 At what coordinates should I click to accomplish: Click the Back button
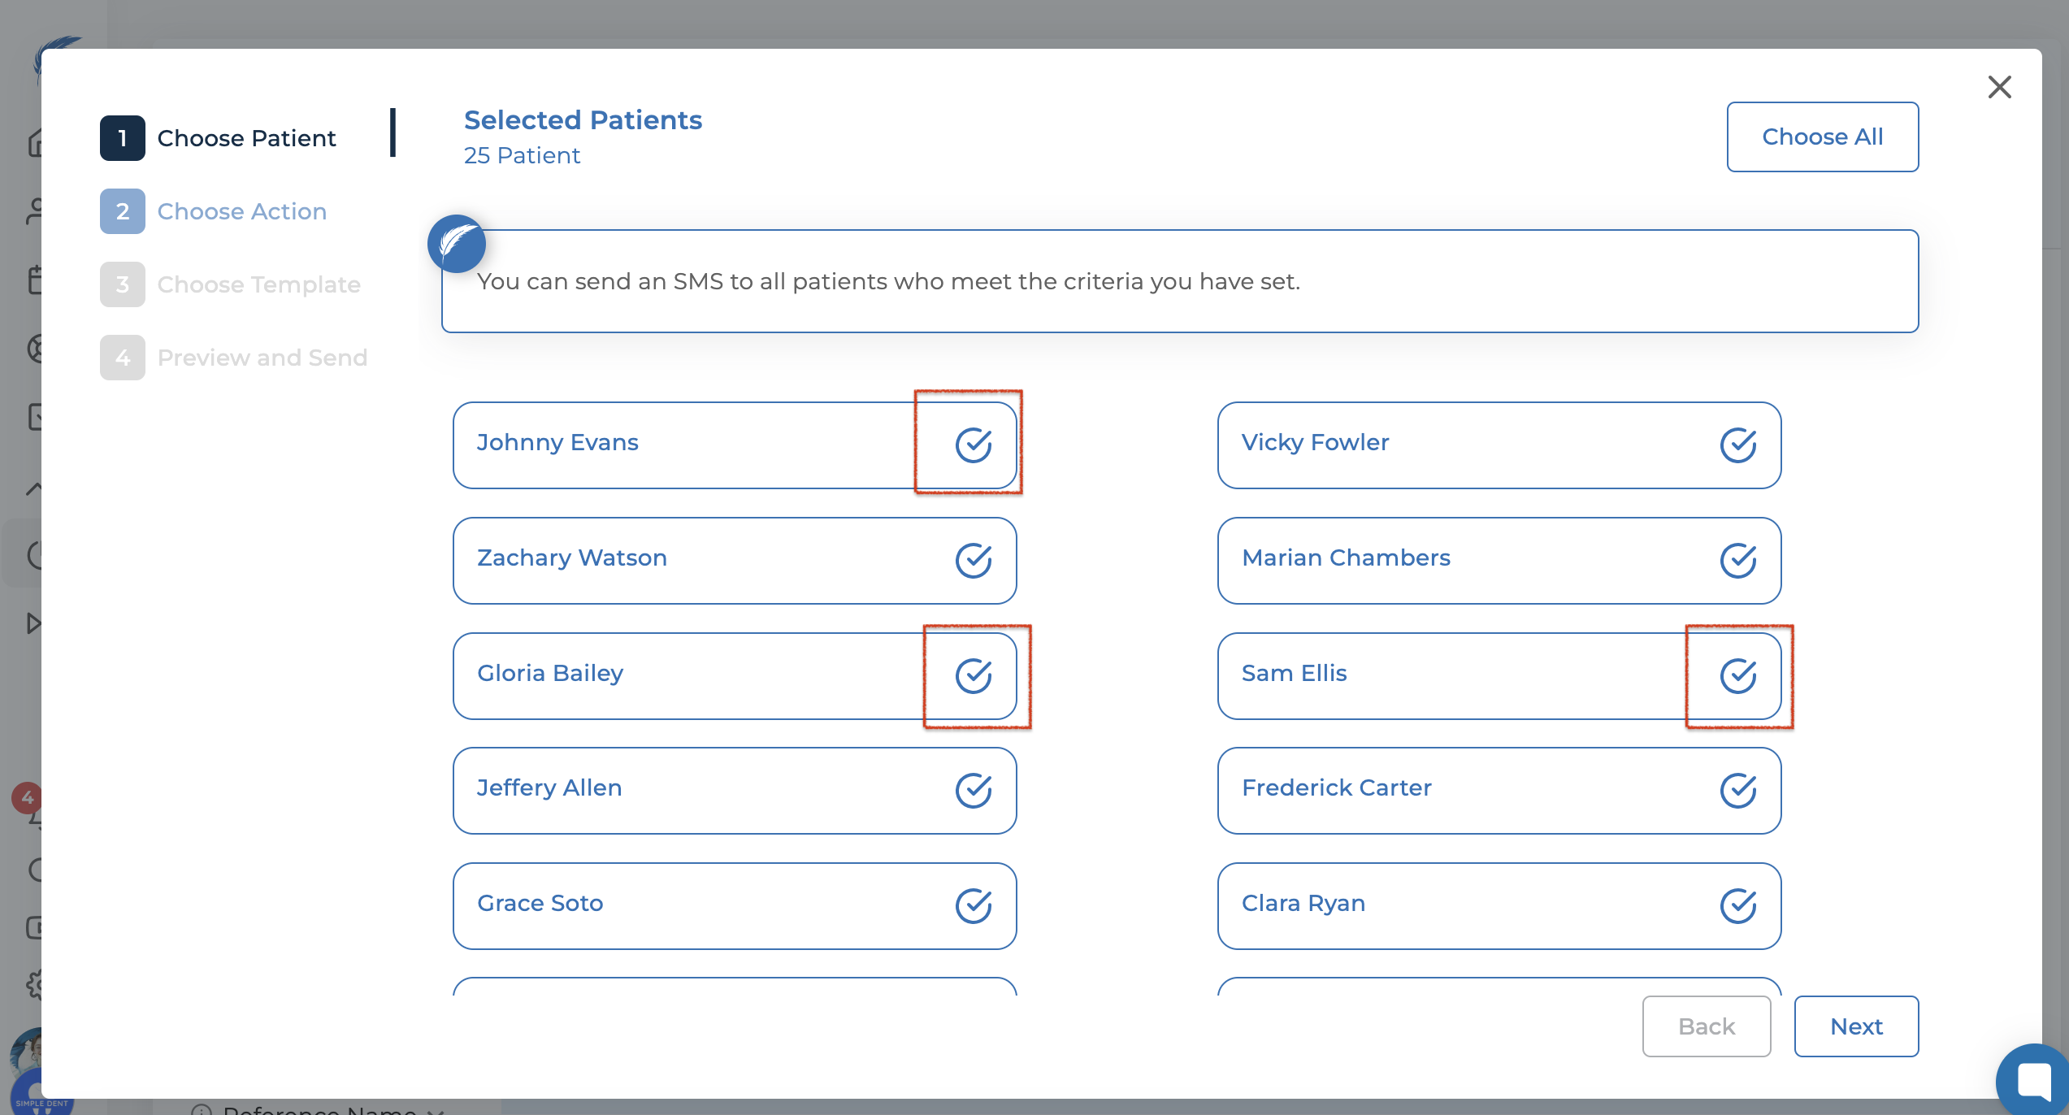point(1706,1026)
